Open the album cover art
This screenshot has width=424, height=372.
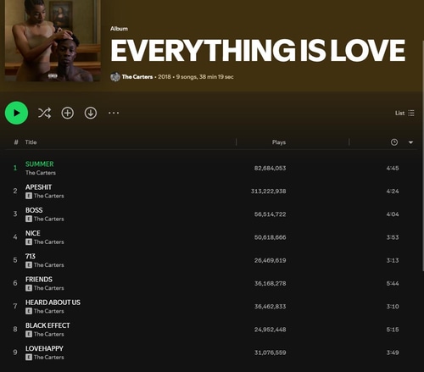click(53, 41)
